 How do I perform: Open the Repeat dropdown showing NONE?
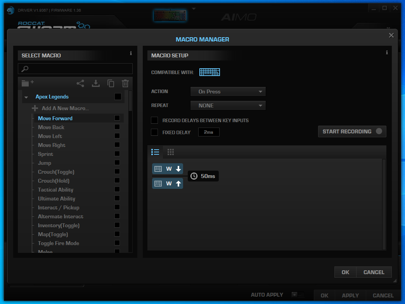pos(228,105)
